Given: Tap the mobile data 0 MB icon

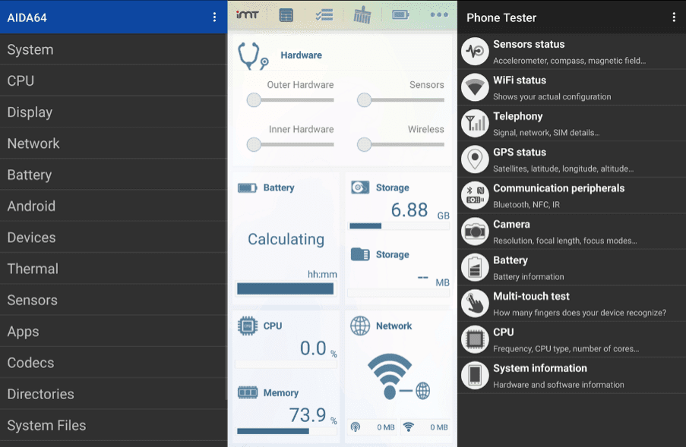Looking at the screenshot, I should point(356,427).
